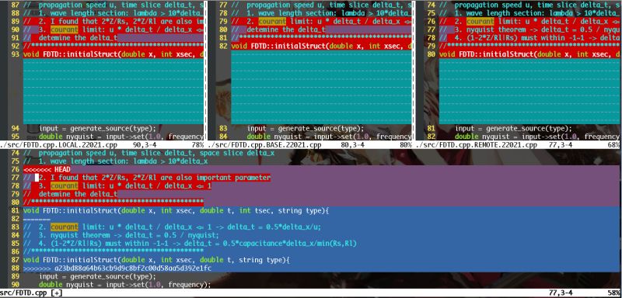Focus the './src/FDTD.cpp.REMOTE.22021.cpp' status line
Viewport: 622px width, 298px height.
pyautogui.click(x=518, y=145)
